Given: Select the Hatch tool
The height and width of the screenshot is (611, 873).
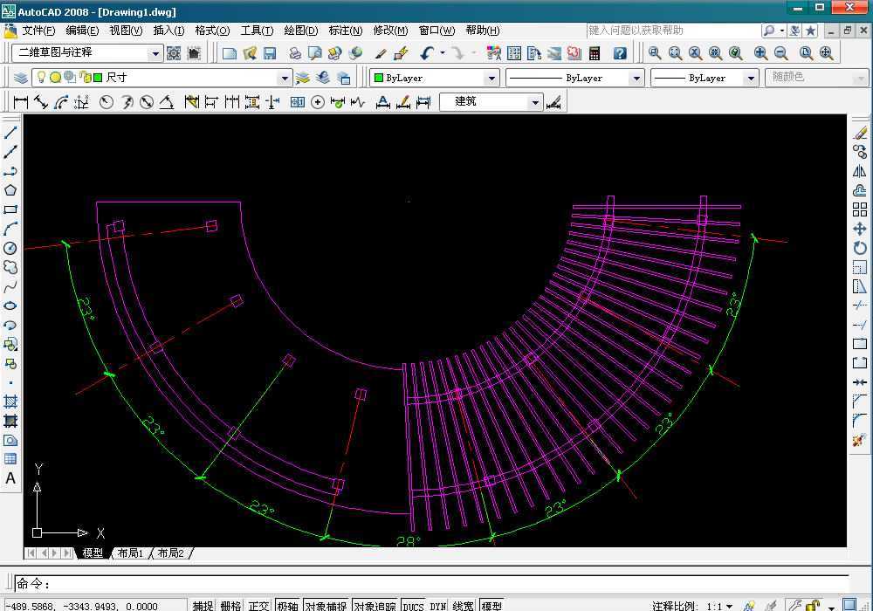Looking at the screenshot, I should [x=10, y=402].
